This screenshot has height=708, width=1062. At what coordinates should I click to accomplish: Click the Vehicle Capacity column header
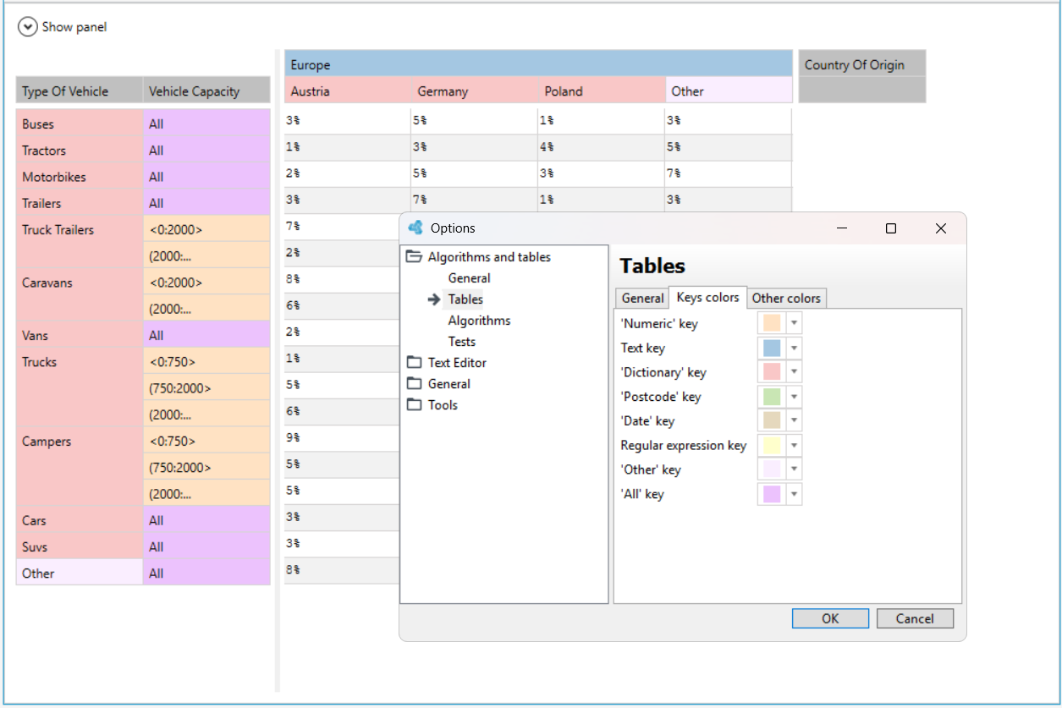click(x=206, y=91)
